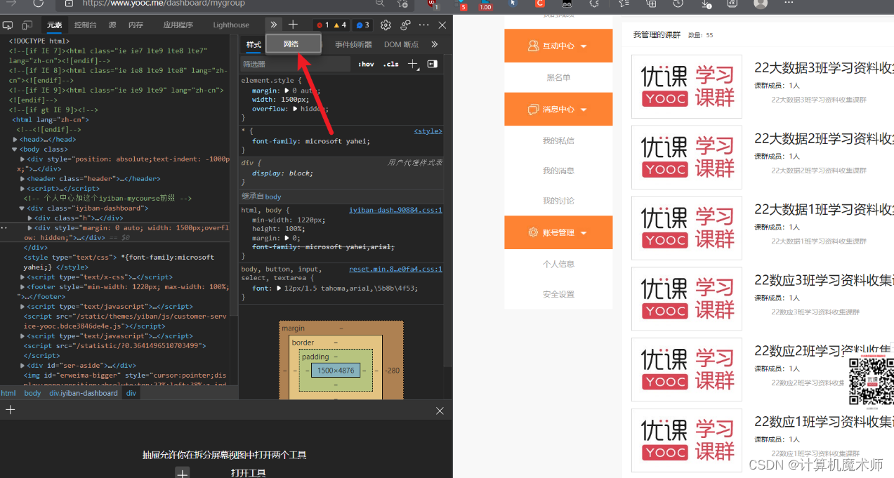The image size is (894, 478).
Task: Expand overflow property in element.style
Action: 296,109
